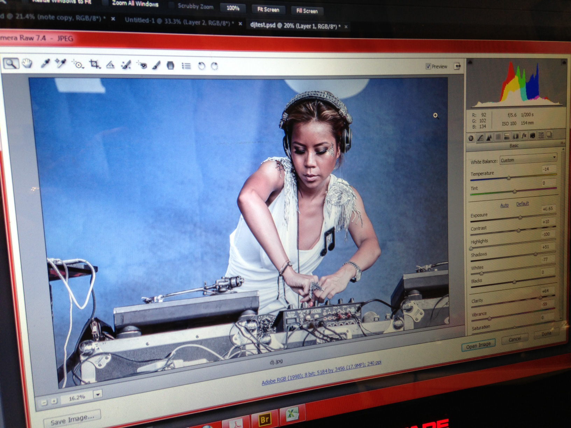Pick the White Balance eyedropper tool
Screen dimensions: 571x428
(45, 63)
